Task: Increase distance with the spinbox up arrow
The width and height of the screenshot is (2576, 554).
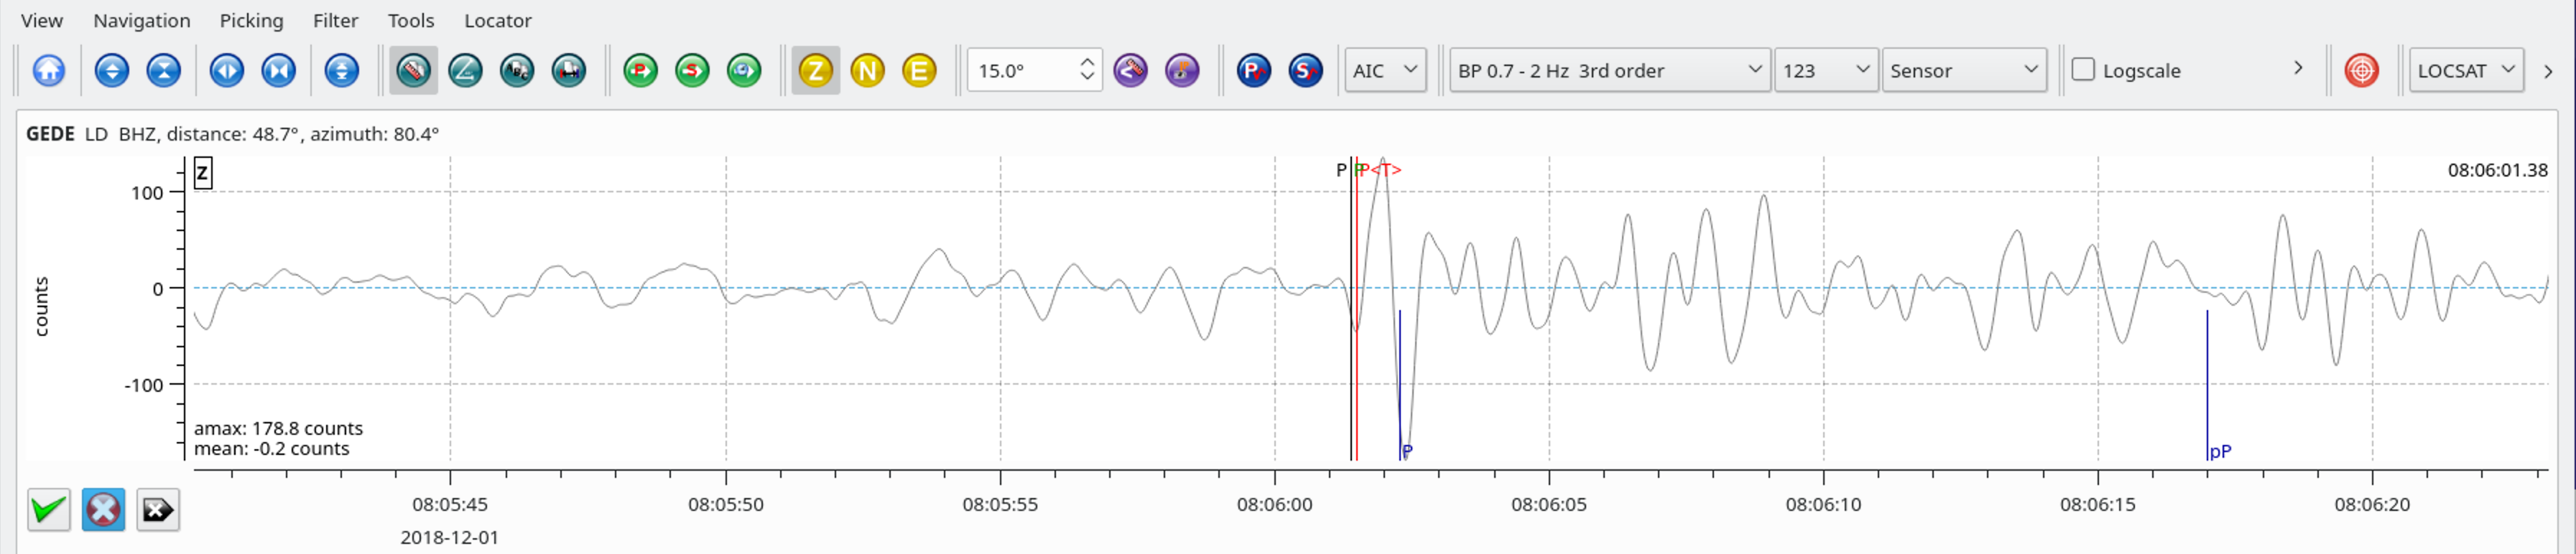Action: [1088, 62]
